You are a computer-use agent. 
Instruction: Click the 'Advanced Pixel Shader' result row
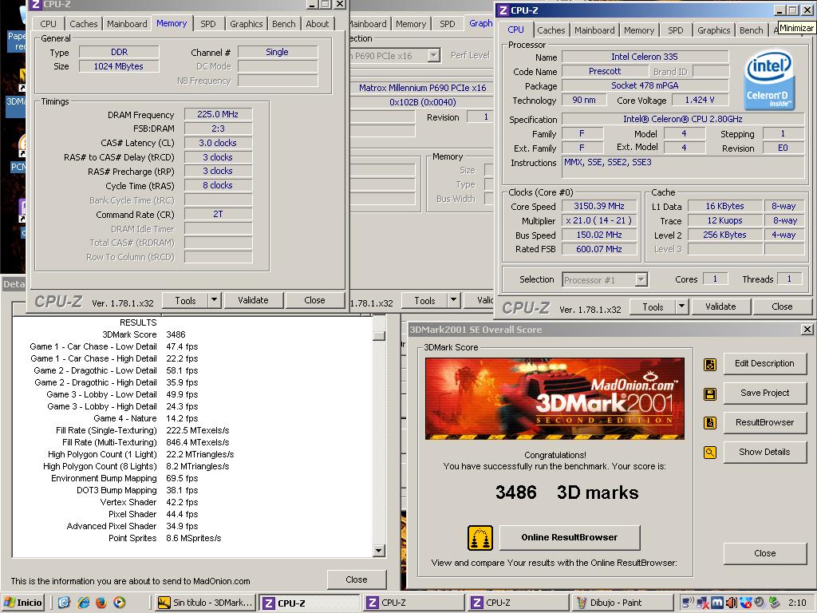(x=132, y=527)
